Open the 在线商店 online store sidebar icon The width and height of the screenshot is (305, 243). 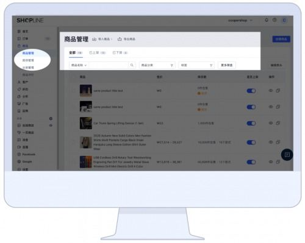(x=19, y=125)
